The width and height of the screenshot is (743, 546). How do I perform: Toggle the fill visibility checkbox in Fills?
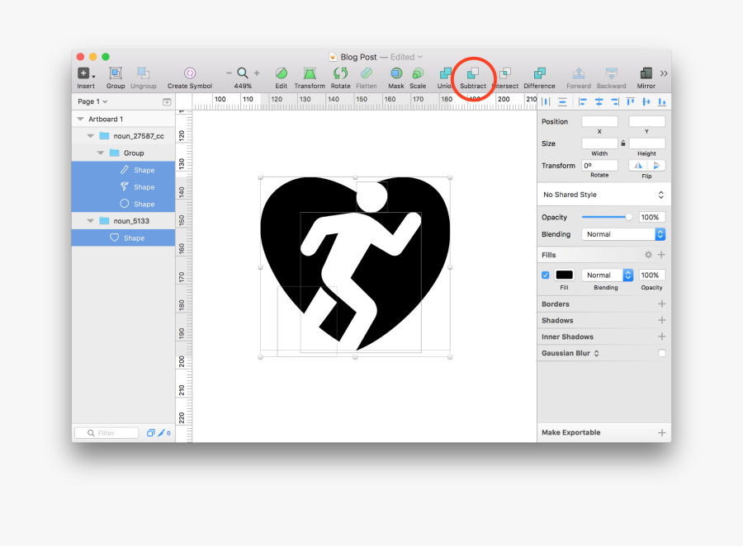545,275
